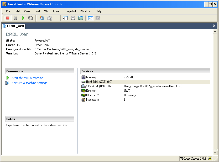
Task: Select CD-ROM (IDE 0:0) device row
Action: (145, 86)
